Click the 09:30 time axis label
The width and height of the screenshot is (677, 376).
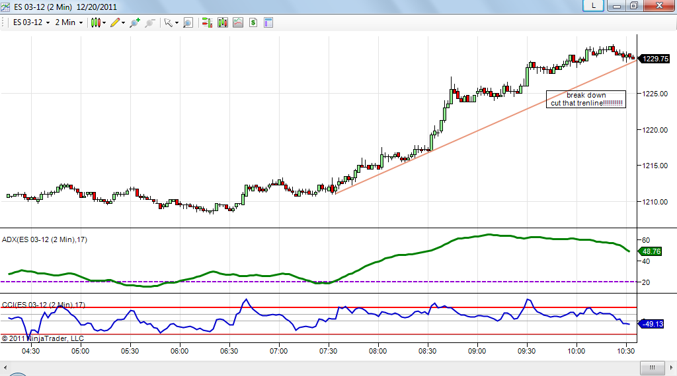click(x=526, y=351)
